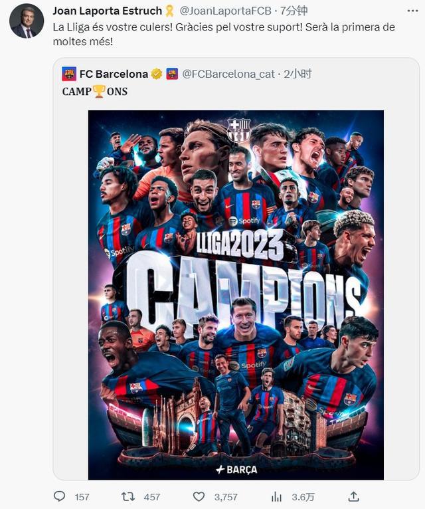This screenshot has width=425, height=509.
Task: Open the @JoanLaportaFCB handle link
Action: (226, 11)
